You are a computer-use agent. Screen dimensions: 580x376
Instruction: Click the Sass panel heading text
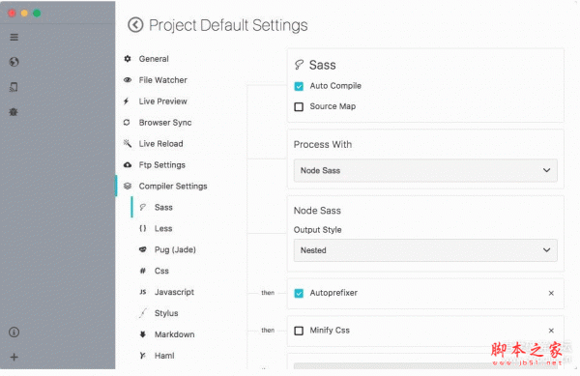(x=323, y=65)
